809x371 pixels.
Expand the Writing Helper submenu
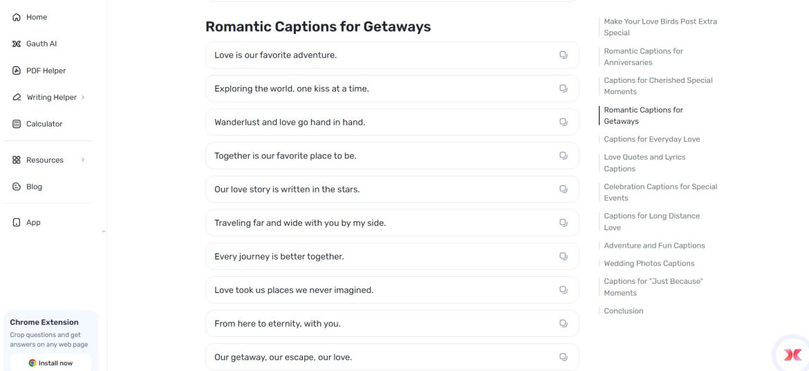[83, 98]
